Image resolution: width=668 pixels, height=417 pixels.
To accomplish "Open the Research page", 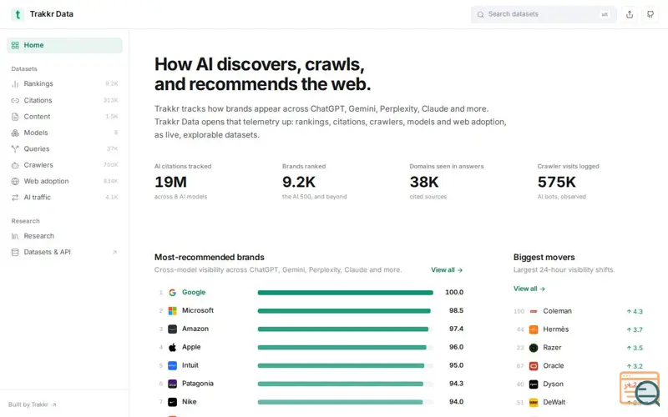I will click(x=64, y=236).
